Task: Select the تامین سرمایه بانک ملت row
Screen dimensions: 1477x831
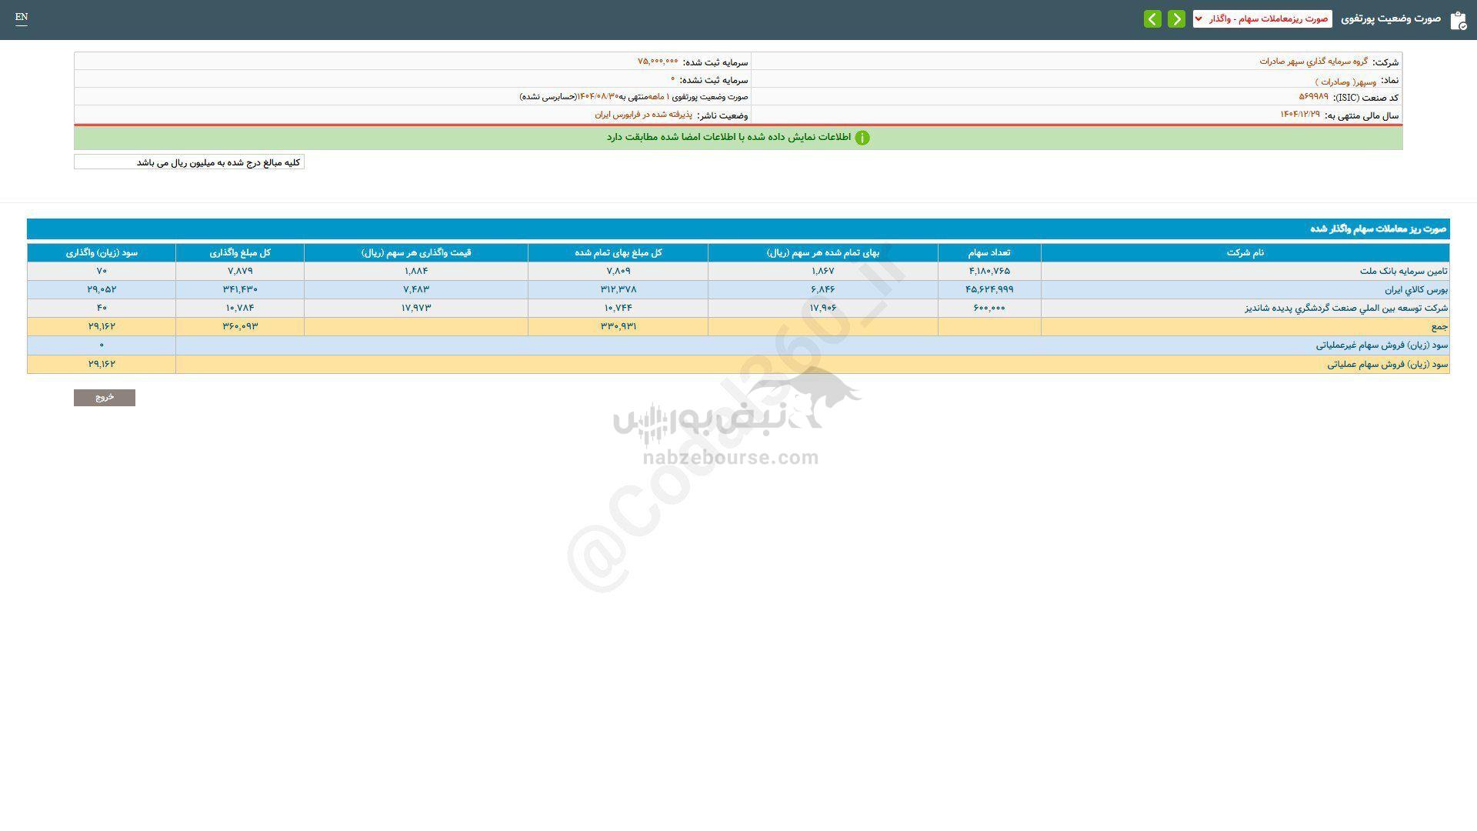Action: coord(1403,271)
